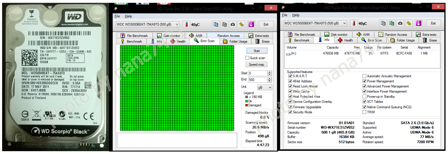This screenshot has height=154, width=448.
Task: Click temperature thermometer icon in Error Scan window
Action: coord(186,24)
